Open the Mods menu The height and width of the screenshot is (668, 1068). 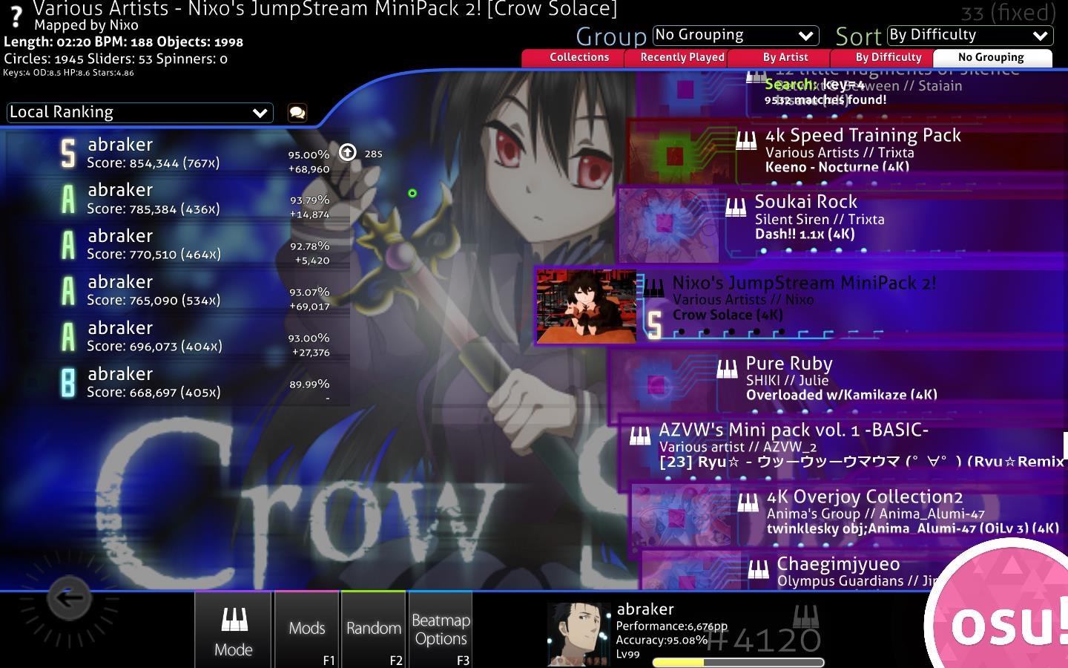(x=306, y=630)
